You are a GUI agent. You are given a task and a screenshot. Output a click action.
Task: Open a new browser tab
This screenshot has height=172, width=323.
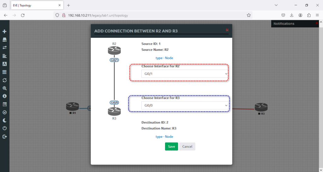(68, 5)
